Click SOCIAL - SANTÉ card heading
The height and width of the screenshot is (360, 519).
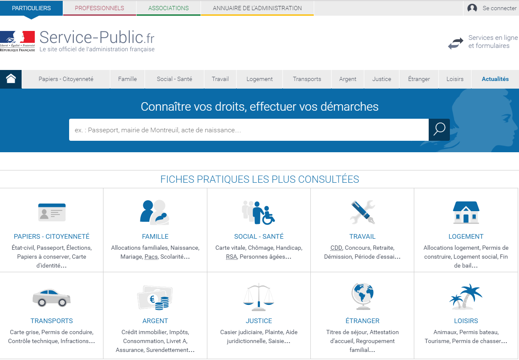coord(259,237)
